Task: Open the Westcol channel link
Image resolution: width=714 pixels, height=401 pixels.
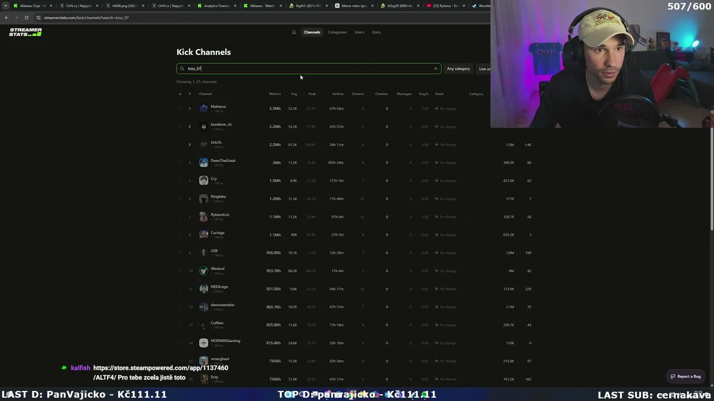Action: [218, 269]
